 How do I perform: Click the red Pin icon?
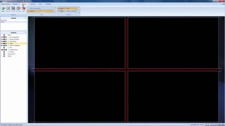coord(24,8)
